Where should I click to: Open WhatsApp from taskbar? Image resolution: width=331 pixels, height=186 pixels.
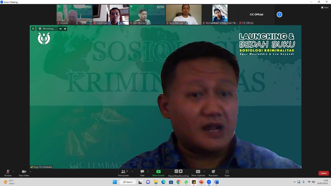pos(186,182)
